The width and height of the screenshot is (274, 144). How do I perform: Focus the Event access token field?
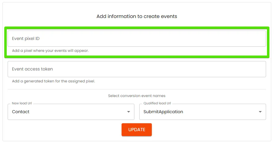137,69
